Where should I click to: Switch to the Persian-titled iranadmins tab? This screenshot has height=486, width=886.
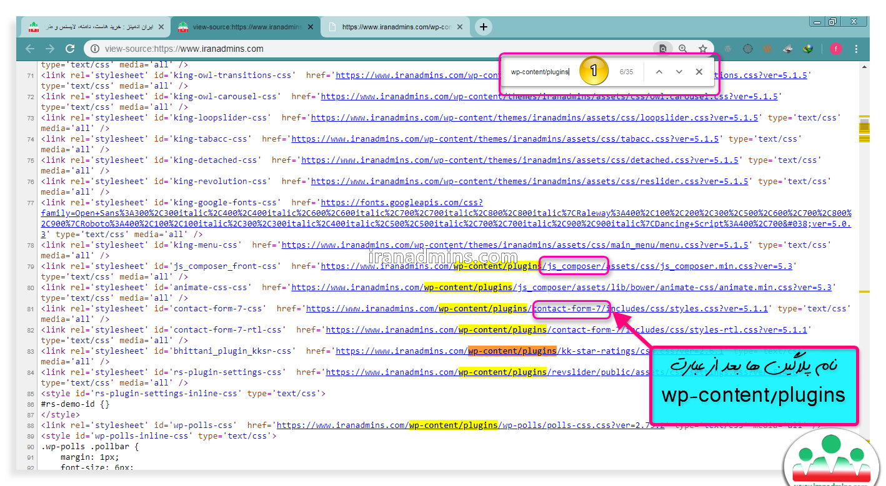click(96, 27)
